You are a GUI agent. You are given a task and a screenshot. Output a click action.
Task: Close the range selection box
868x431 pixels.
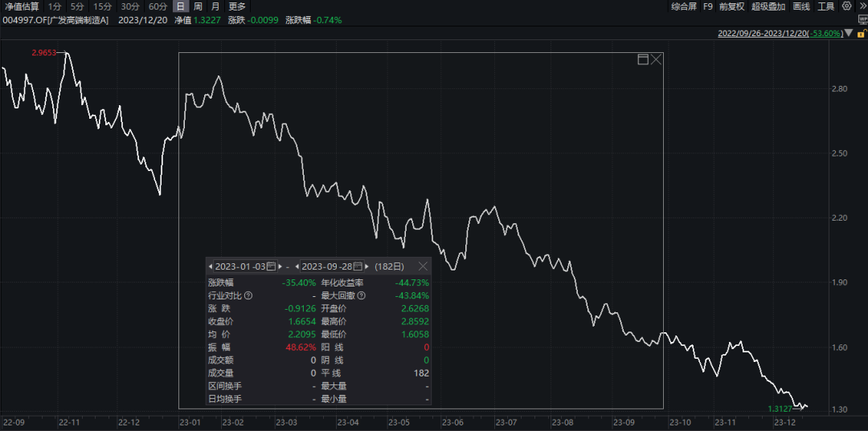point(656,59)
